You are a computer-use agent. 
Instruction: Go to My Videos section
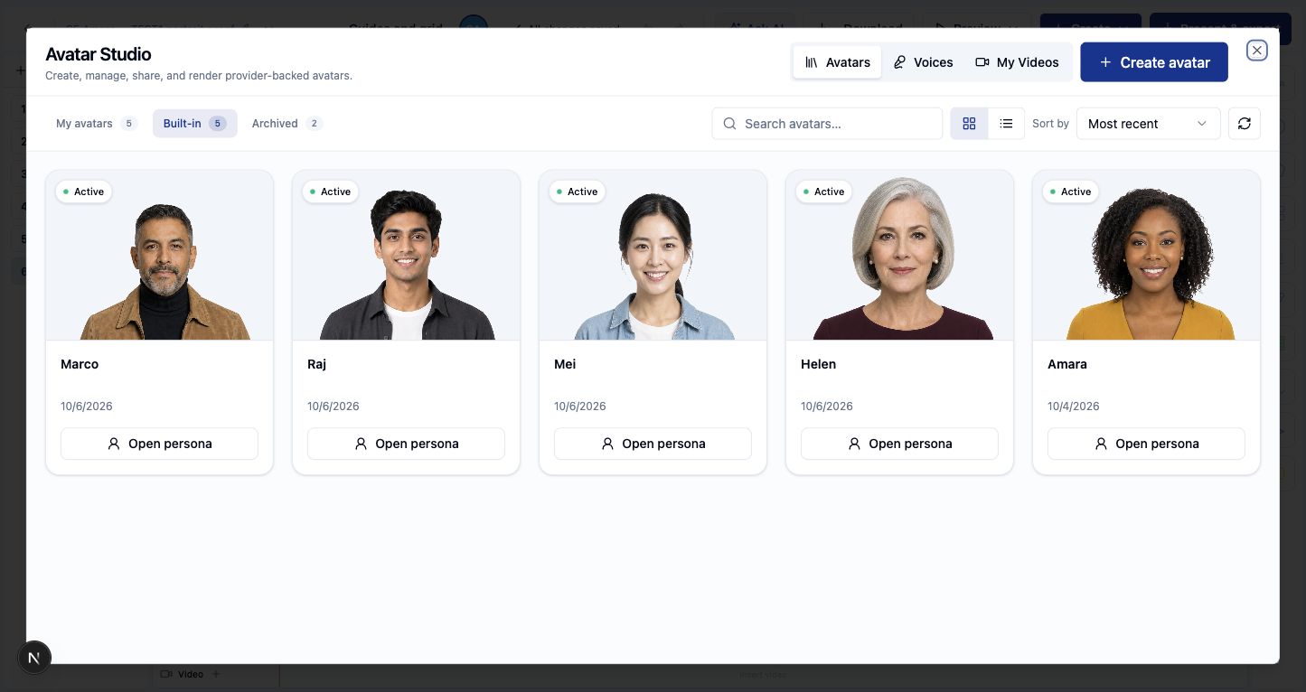tap(1017, 62)
